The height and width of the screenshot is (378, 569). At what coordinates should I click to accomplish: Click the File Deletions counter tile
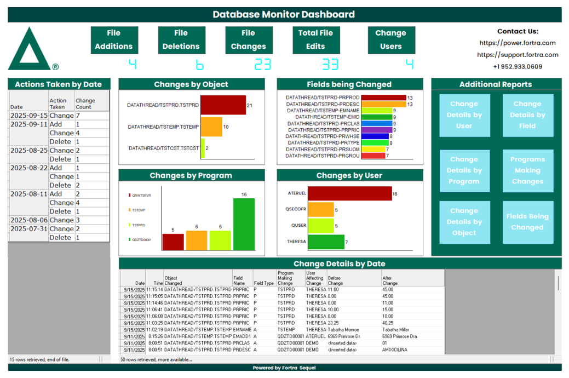click(x=182, y=40)
